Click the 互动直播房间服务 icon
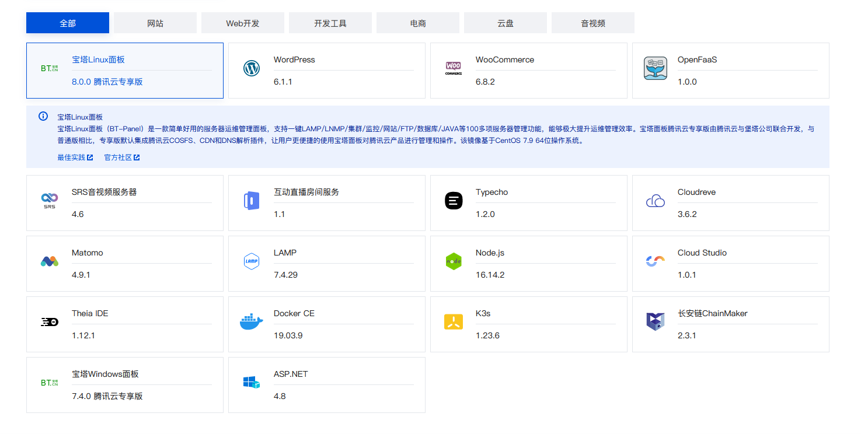Viewport: 861px width, 434px height. click(x=251, y=201)
